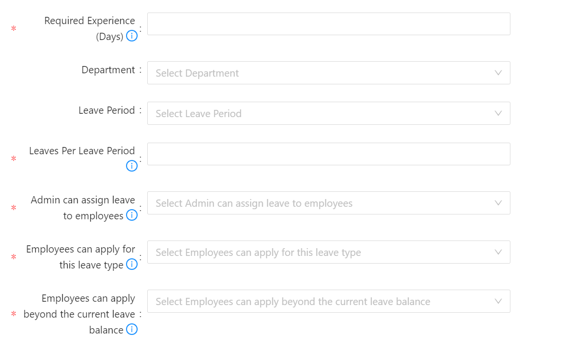Show info for apply beyond current leave balance
The image size is (564, 347).
(x=132, y=330)
